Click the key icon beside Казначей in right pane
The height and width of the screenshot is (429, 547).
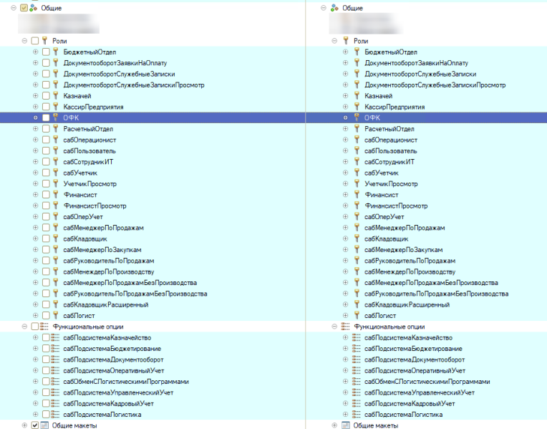[356, 96]
